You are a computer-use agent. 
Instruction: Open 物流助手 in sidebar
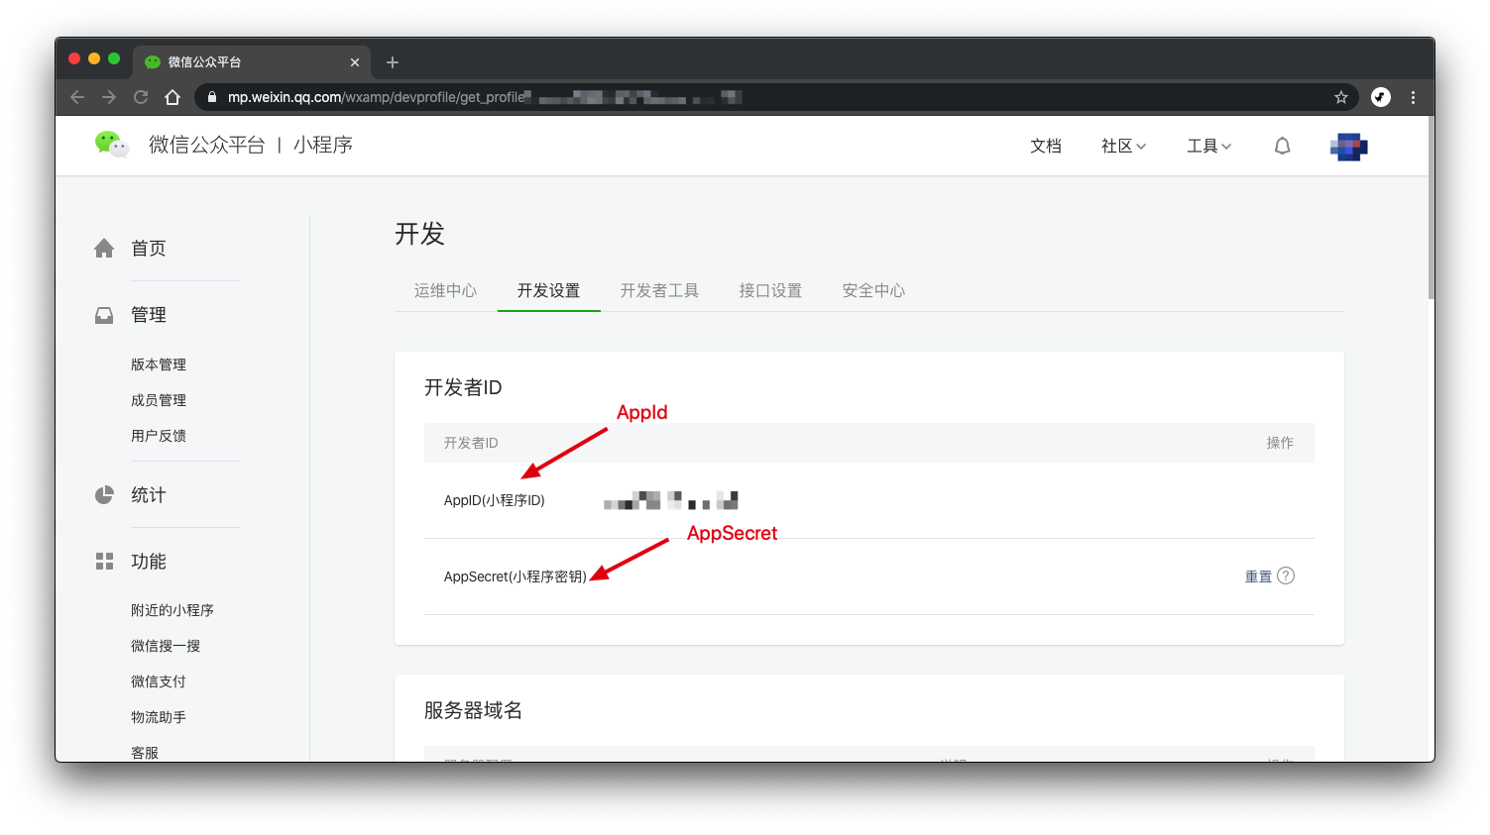159,717
